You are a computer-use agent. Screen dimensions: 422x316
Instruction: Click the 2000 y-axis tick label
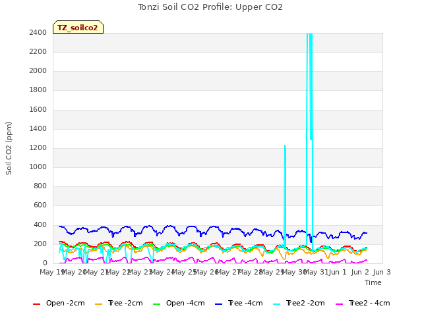(38, 70)
